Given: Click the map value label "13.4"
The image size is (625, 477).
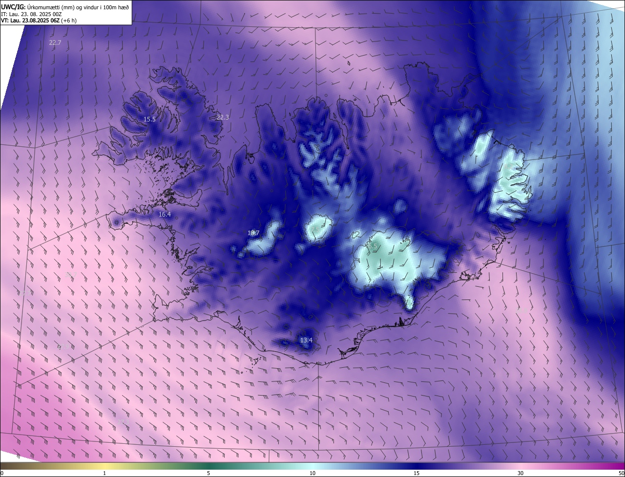Looking at the screenshot, I should (306, 340).
